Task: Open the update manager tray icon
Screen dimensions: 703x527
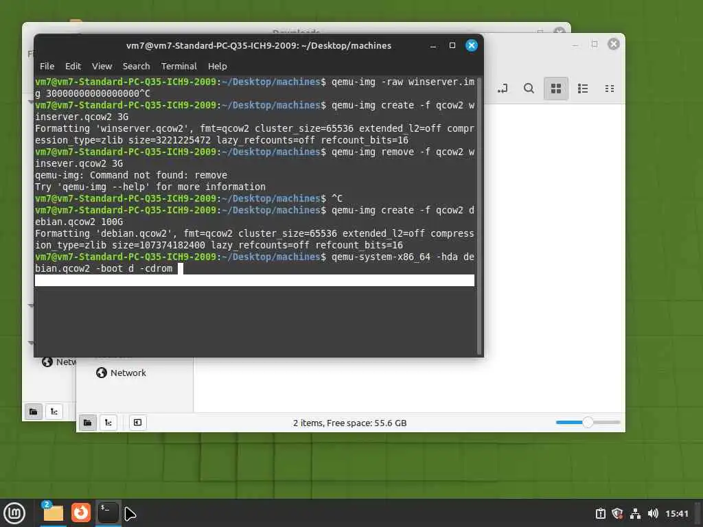Action: point(601,513)
